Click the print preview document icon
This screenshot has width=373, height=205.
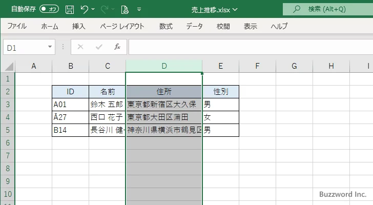click(x=125, y=9)
